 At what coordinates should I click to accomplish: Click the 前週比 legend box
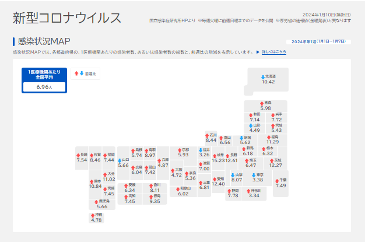[86, 74]
